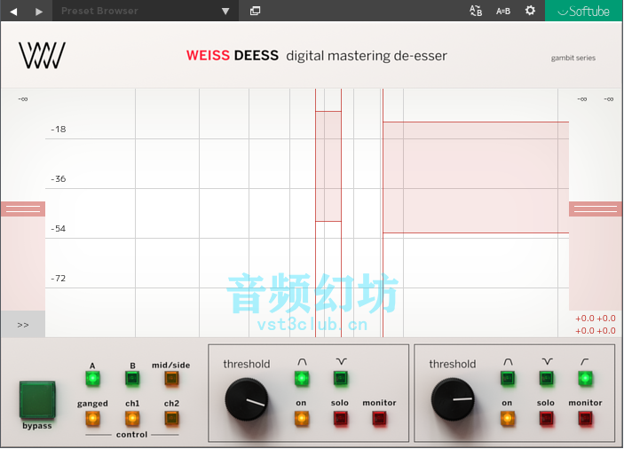Screen dimensions: 624x449
Task: Click the narrow first band region in graph
Action: [x=328, y=166]
